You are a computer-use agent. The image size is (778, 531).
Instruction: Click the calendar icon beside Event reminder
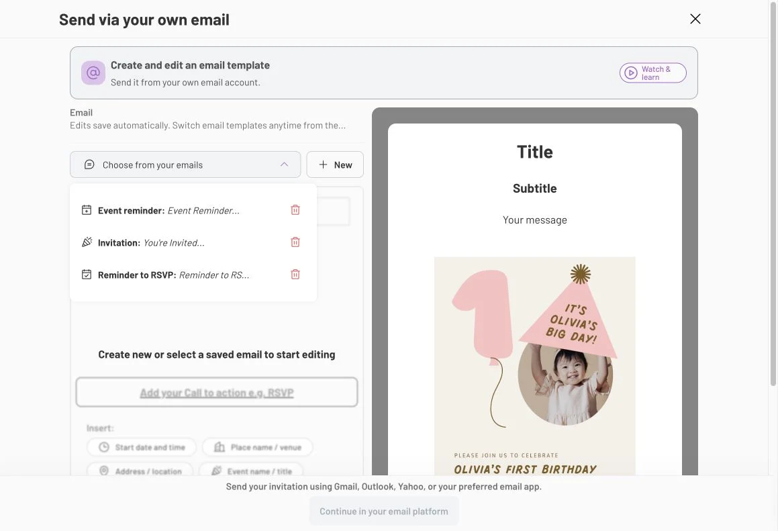87,210
